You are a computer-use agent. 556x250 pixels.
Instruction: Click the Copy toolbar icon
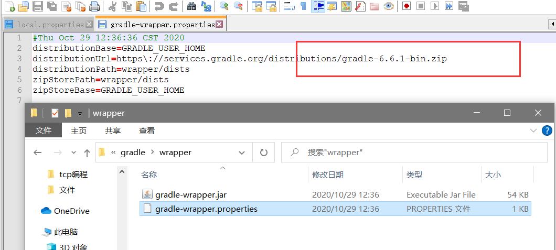[x=126, y=6]
